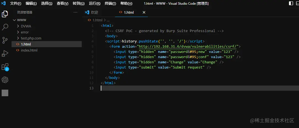
Task: Collapse the WWW root folder
Action: point(14,20)
